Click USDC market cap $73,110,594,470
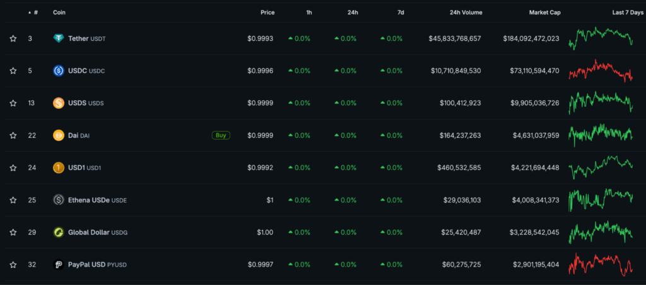646x285 pixels. (534, 70)
